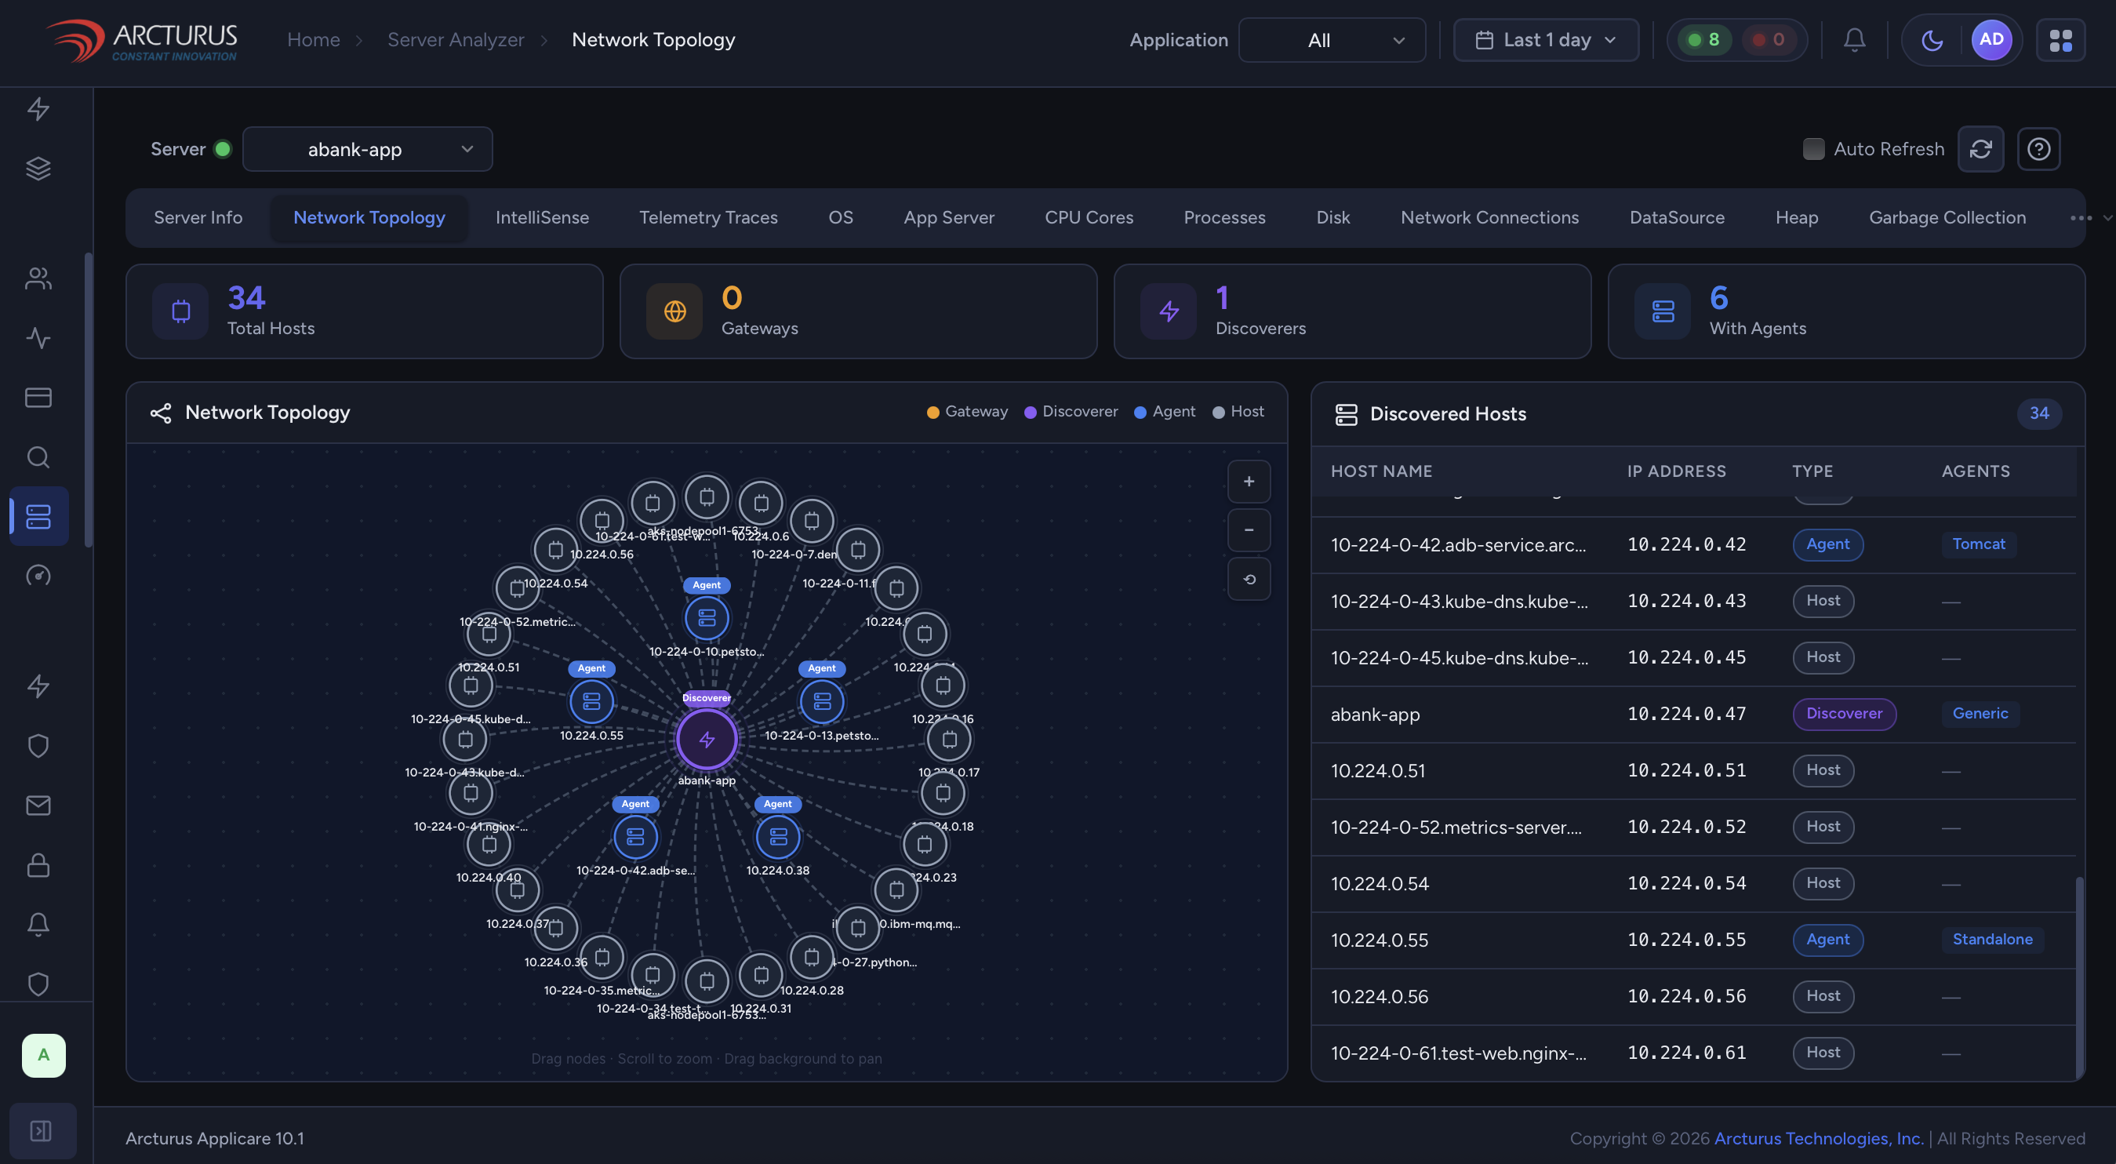Open the layers stack sidebar icon
The height and width of the screenshot is (1164, 2116).
38,169
